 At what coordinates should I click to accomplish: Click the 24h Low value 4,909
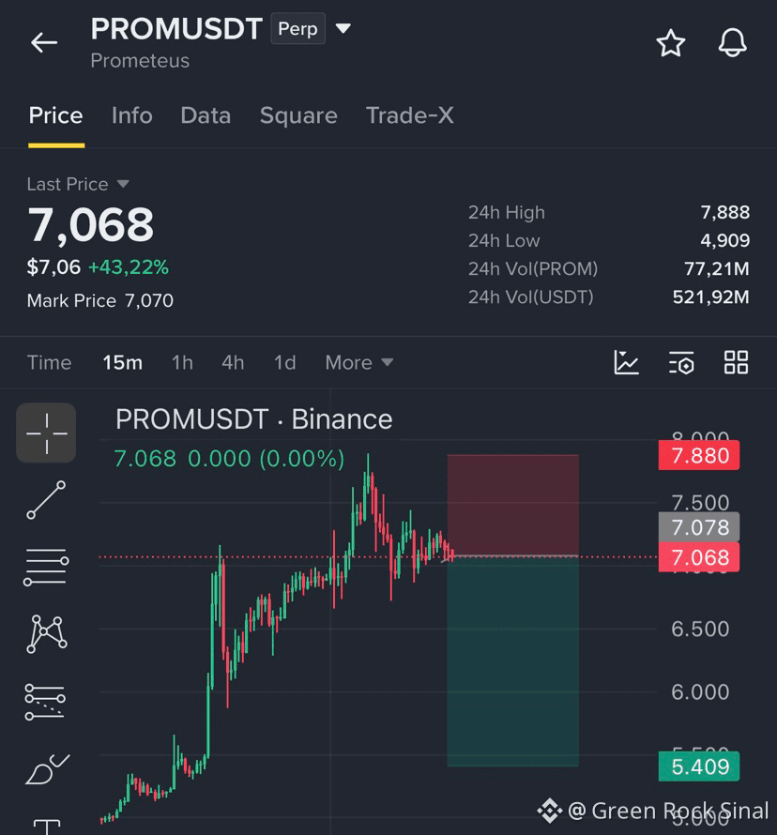pos(724,241)
